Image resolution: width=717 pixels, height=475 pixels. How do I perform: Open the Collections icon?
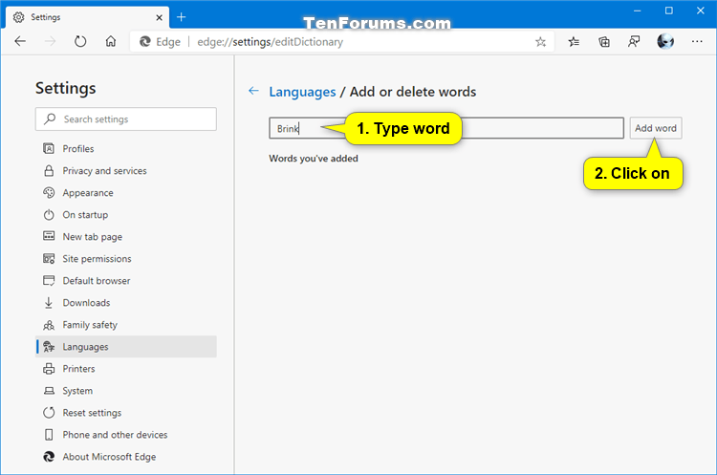click(x=603, y=42)
